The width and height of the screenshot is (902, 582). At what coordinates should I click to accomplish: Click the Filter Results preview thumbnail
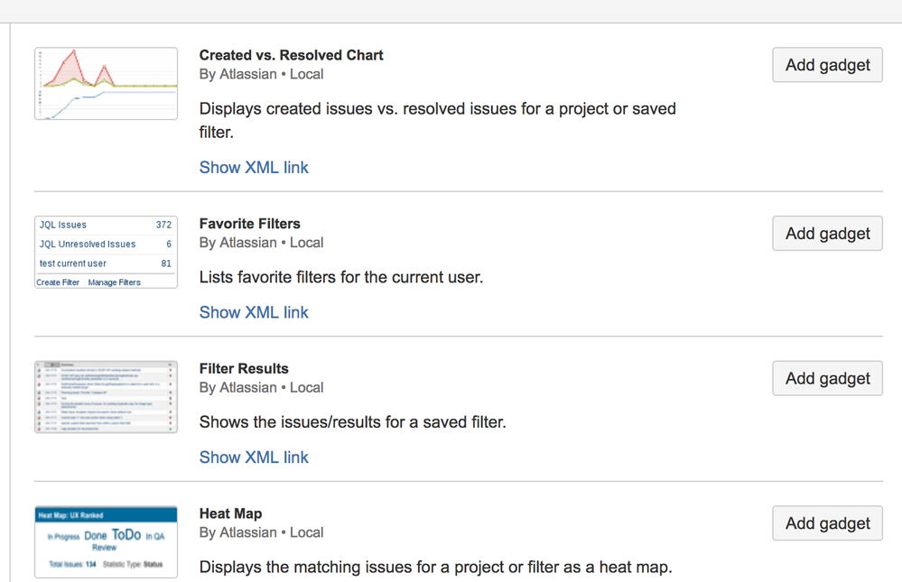coord(106,397)
